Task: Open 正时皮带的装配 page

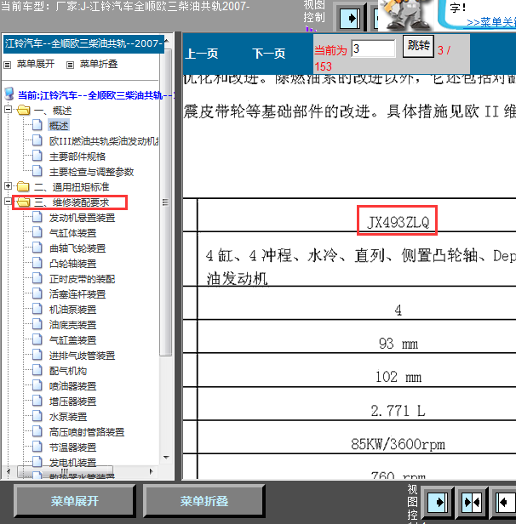Action: click(x=82, y=279)
